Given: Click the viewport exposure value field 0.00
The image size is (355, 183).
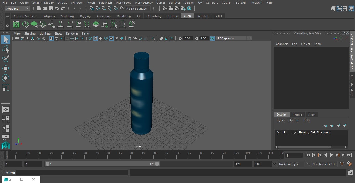Looking at the screenshot, I should (x=188, y=38).
